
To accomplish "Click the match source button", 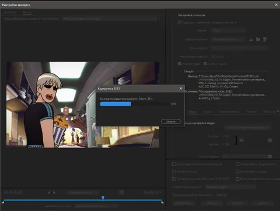I will (247, 128).
